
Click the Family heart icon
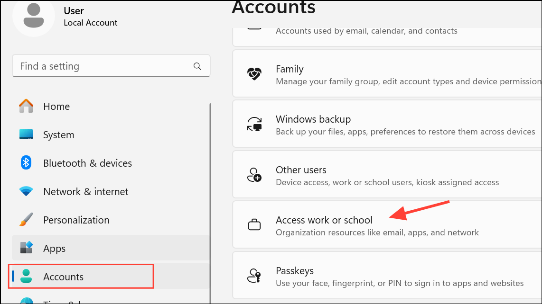254,73
